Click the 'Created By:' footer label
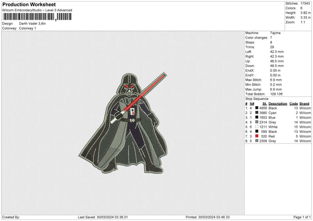Image resolution: width=313 pixels, height=221 pixels. point(11,217)
